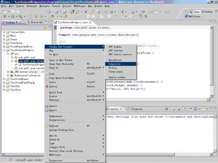This screenshot has height=163, width=218.
Task: Expand the JRE System Library node
Action: 8,72
